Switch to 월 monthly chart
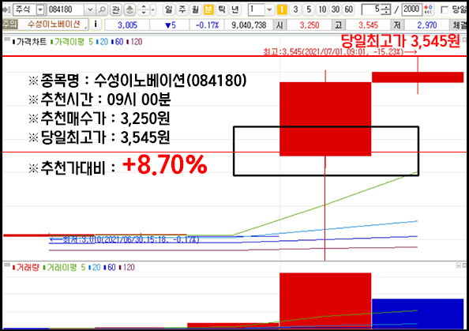Image resolution: width=469 pixels, height=331 pixels. [195, 10]
